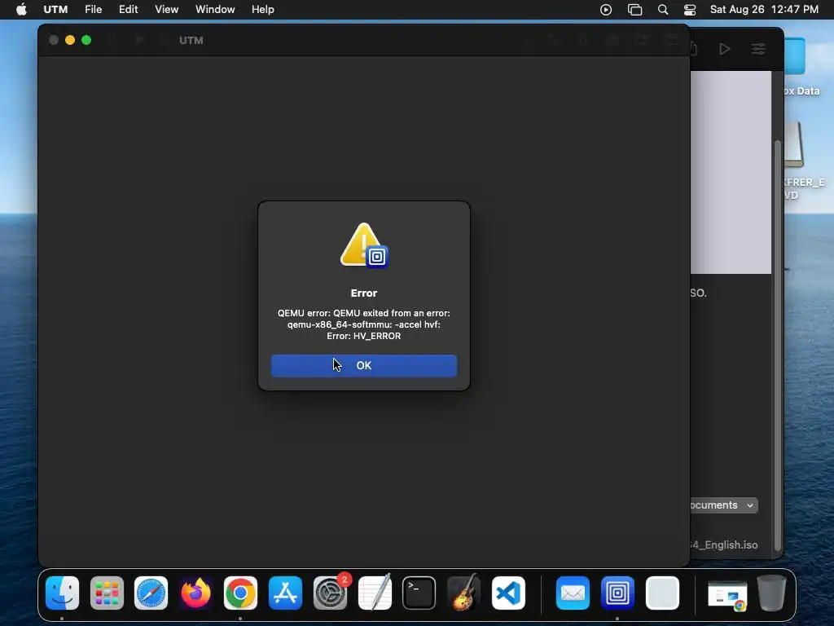Open the Window menu
Screen dimensions: 834x626
(215, 10)
